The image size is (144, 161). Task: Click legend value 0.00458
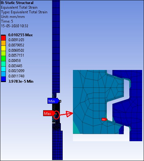[15, 60]
